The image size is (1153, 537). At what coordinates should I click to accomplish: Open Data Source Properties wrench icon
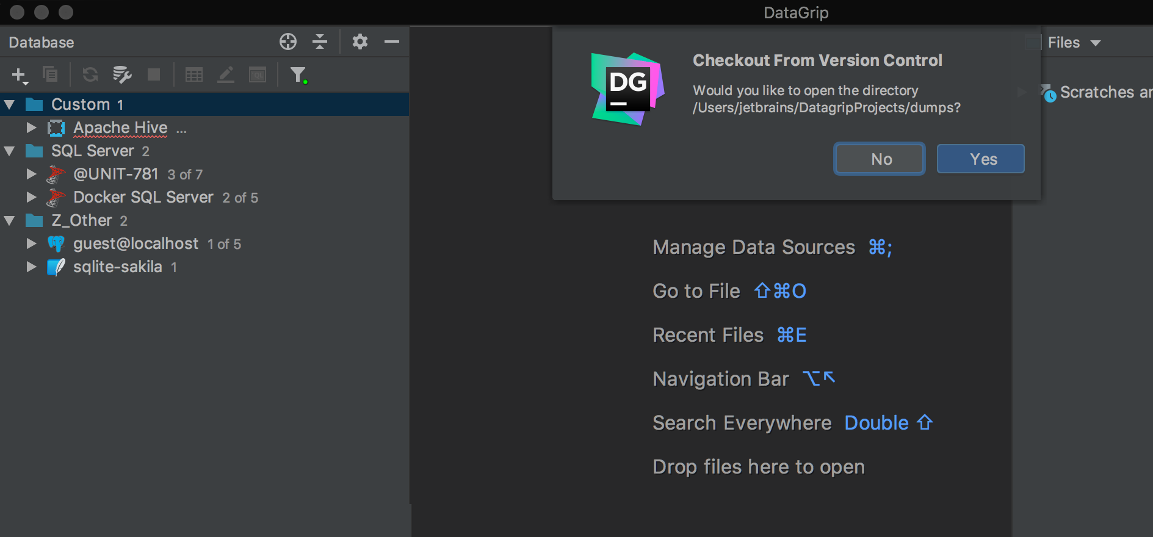coord(122,74)
